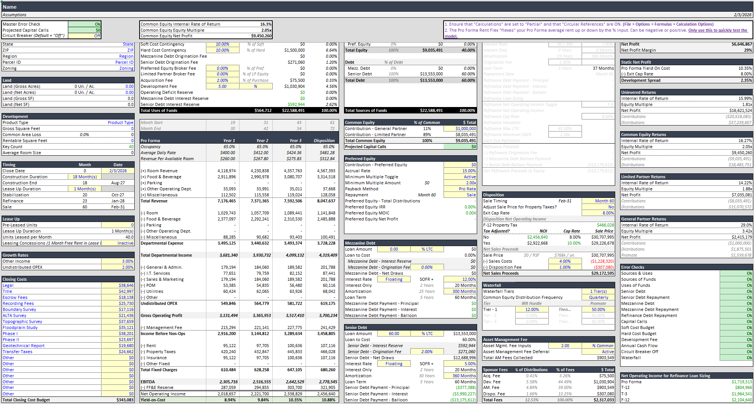Edit the Minimum Multiple Amount 2.00x cell
This screenshot has width=754, height=404.
(460, 183)
